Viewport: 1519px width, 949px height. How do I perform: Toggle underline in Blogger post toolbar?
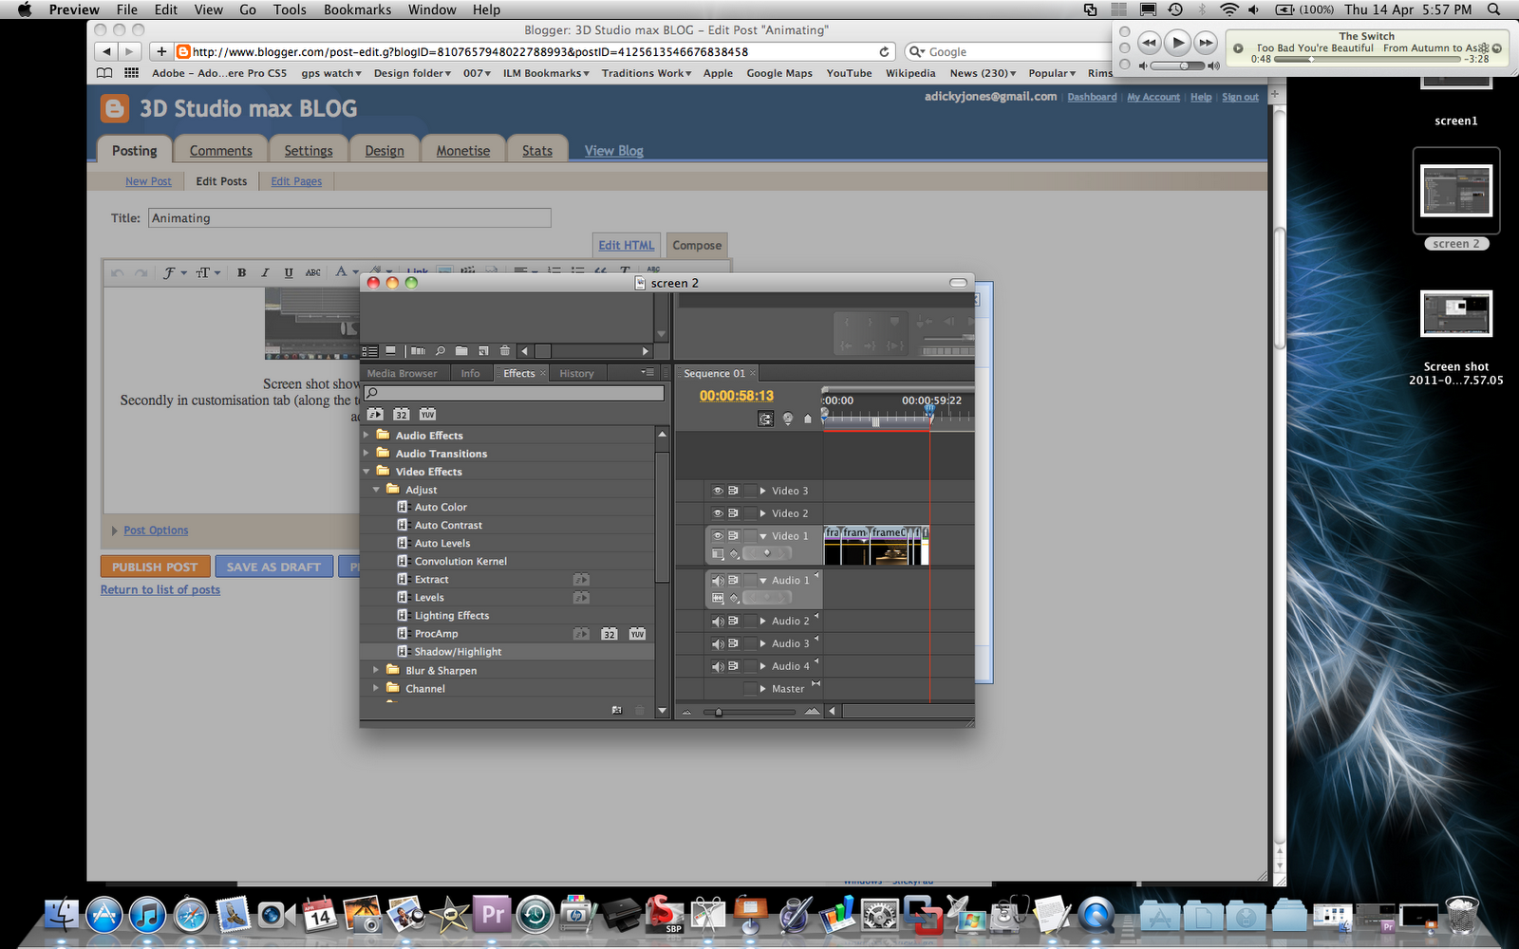289,272
